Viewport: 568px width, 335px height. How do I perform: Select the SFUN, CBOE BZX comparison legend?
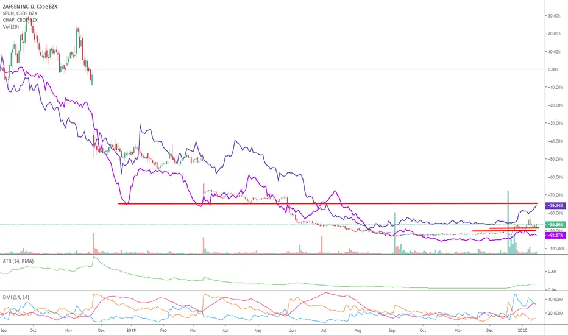pos(20,13)
